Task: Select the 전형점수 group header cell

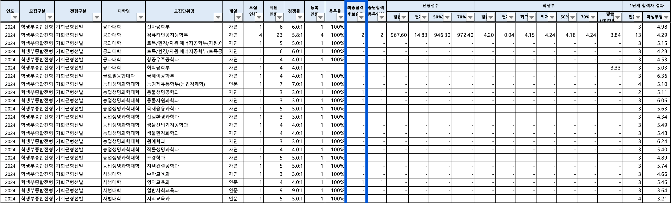Action: coord(430,6)
